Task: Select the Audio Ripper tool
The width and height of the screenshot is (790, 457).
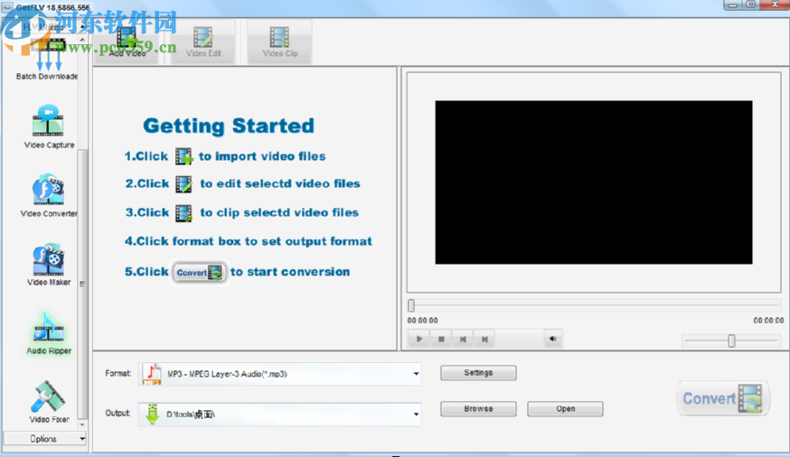Action: click(49, 333)
